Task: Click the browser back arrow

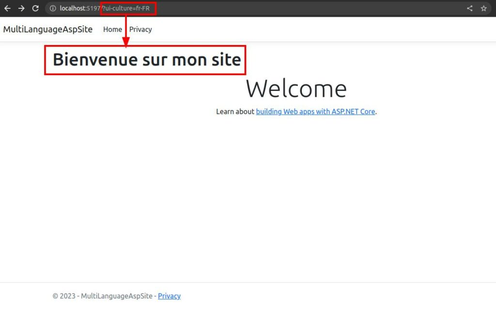Action: (7, 8)
